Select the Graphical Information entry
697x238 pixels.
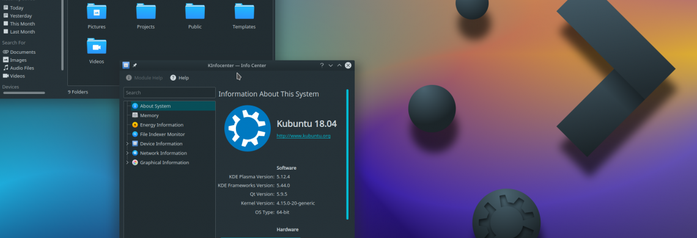click(x=164, y=162)
